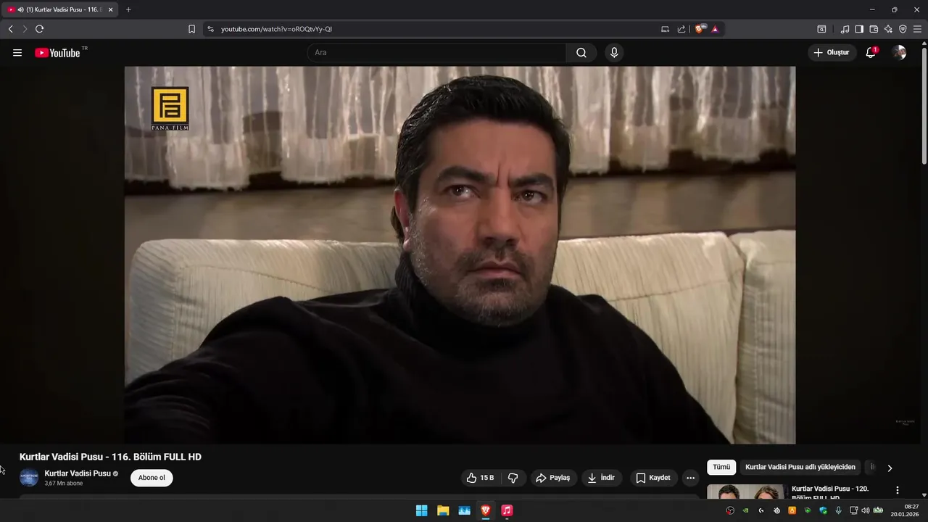Click the Oluştur create button
The image size is (928, 522).
point(832,53)
